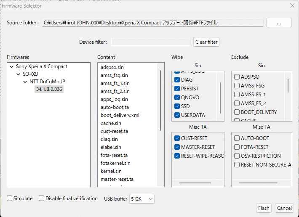The image size is (299, 217).
Task: Select cust-reset.ta in Content list
Action: click(x=114, y=131)
